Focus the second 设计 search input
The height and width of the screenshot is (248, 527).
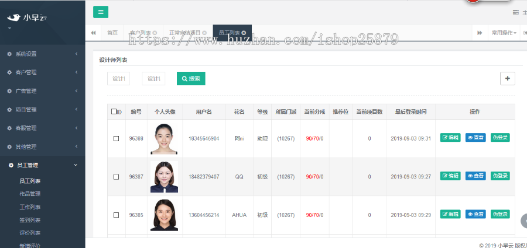[x=153, y=78]
